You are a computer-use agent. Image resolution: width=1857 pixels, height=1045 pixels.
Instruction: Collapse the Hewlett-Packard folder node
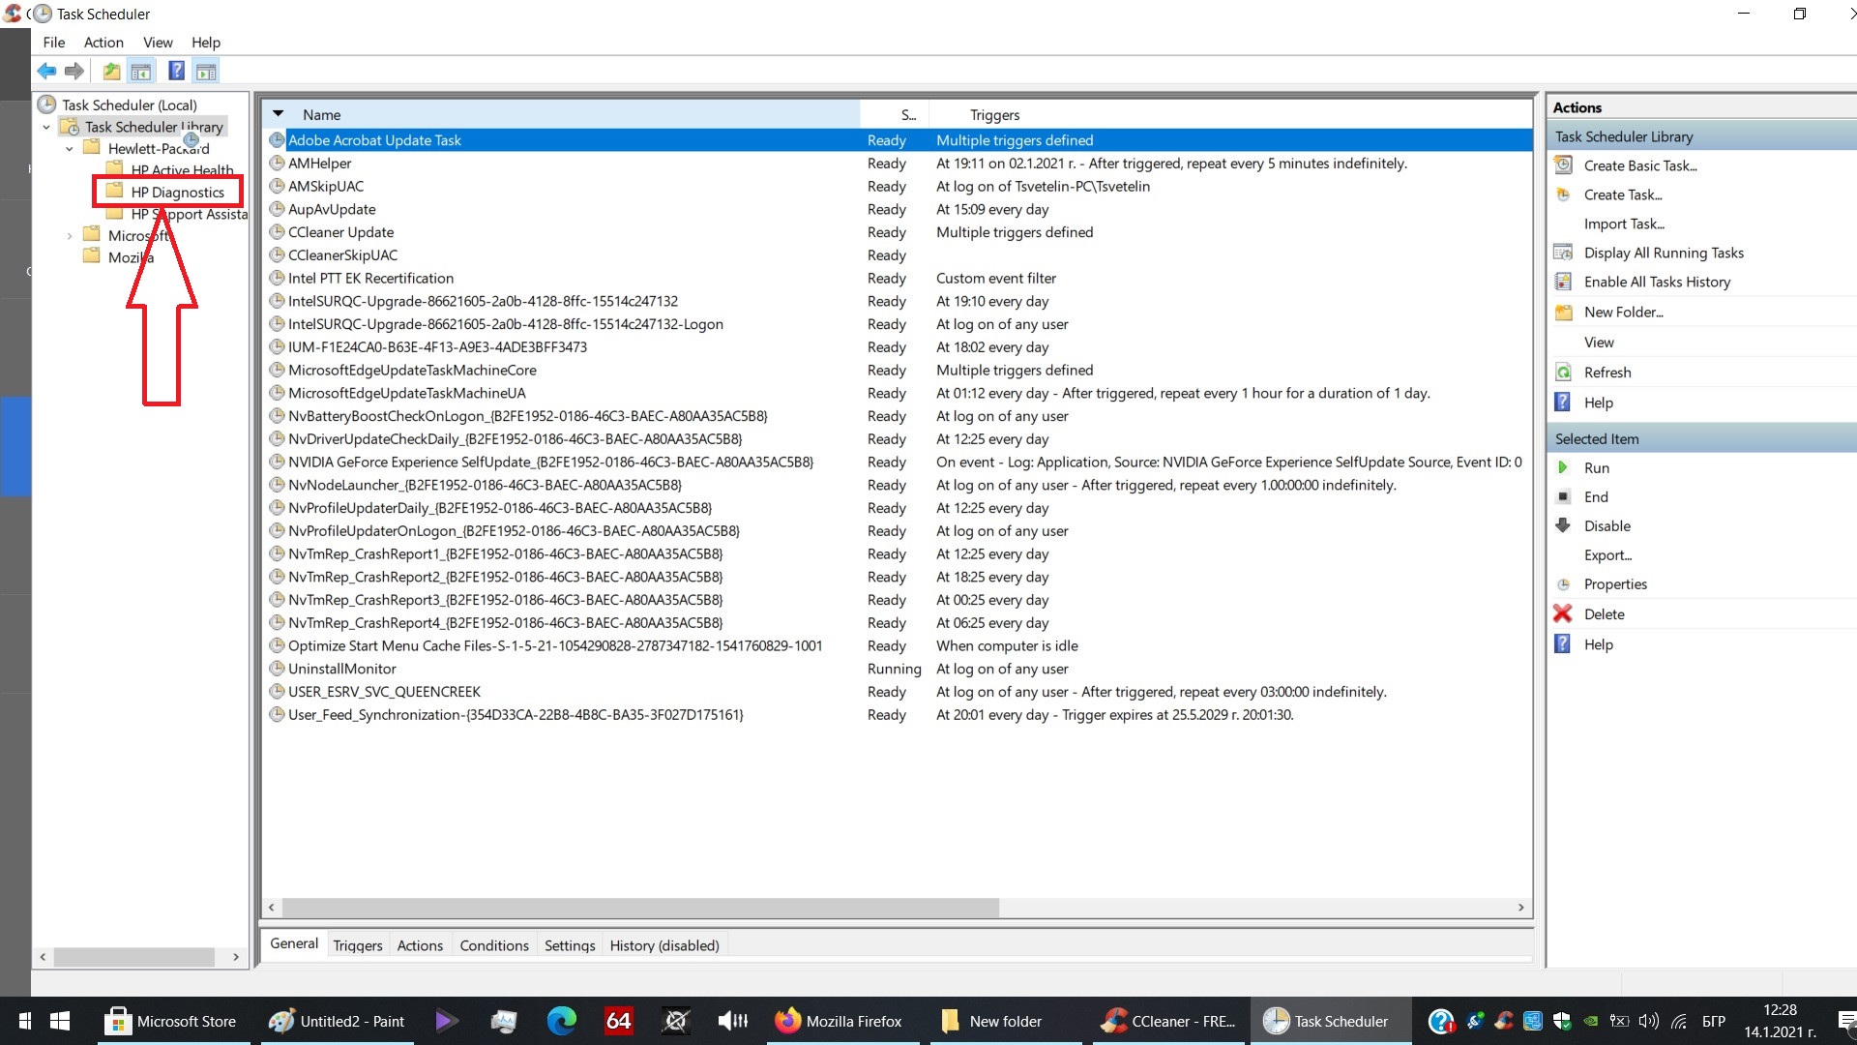pyautogui.click(x=69, y=149)
